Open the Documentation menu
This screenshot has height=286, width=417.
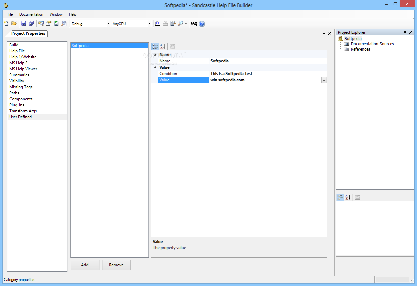click(x=31, y=14)
